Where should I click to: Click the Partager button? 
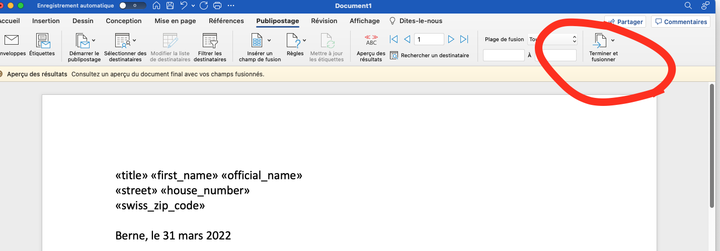point(625,22)
